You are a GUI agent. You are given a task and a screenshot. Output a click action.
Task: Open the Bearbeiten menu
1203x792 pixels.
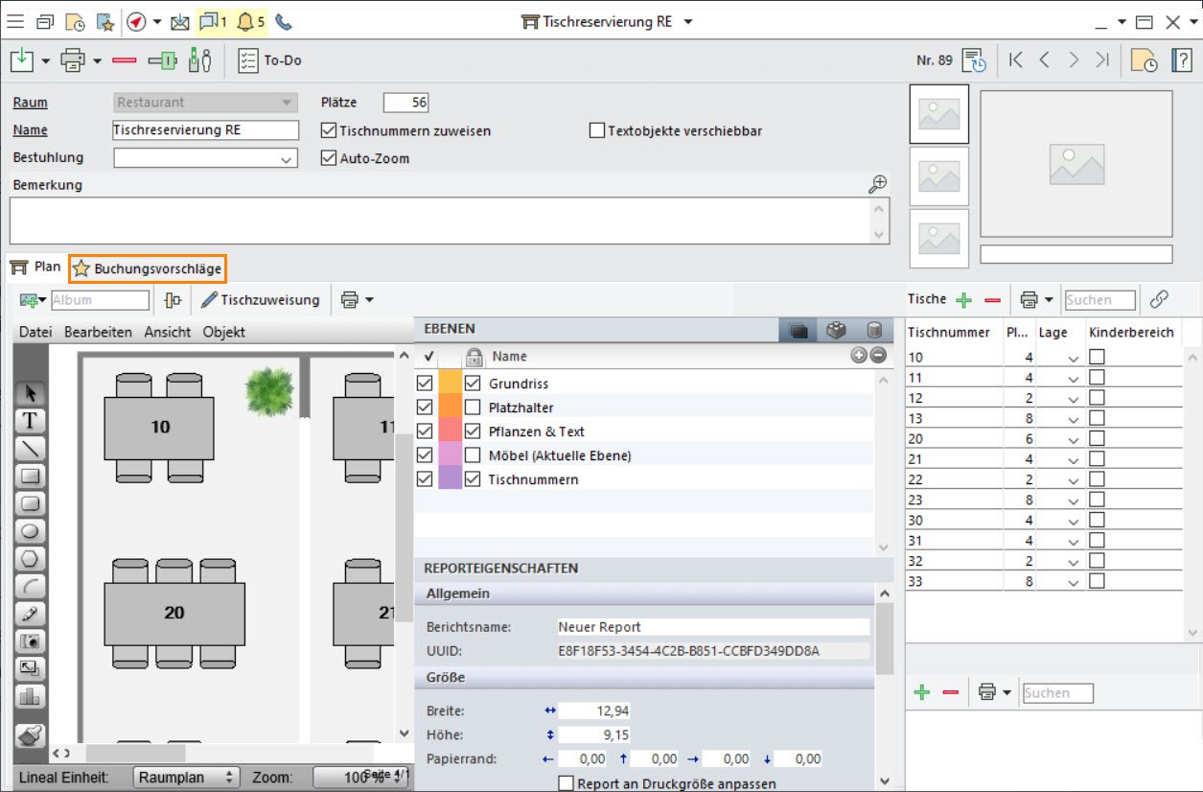tap(98, 332)
